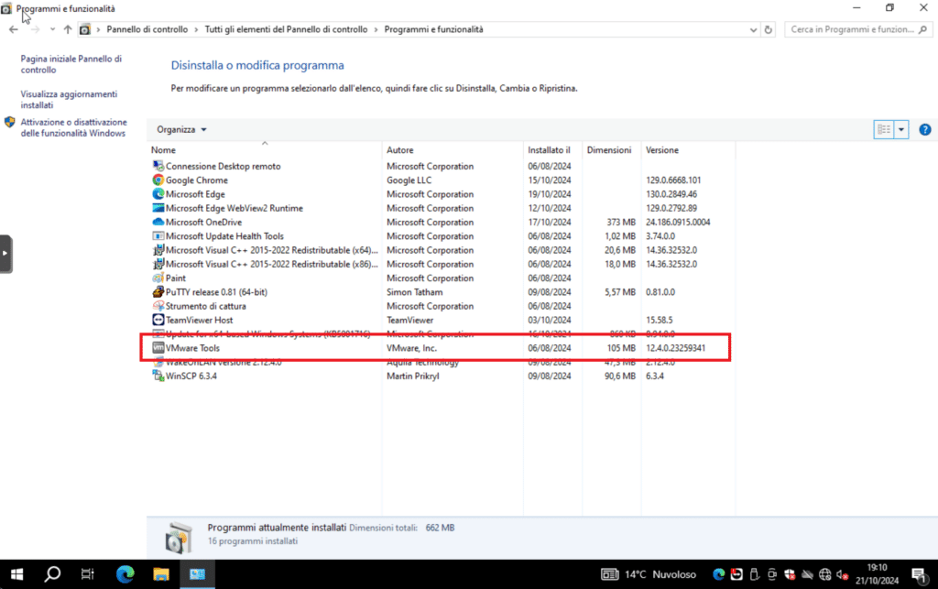Open Task View on the taskbar

(x=87, y=574)
